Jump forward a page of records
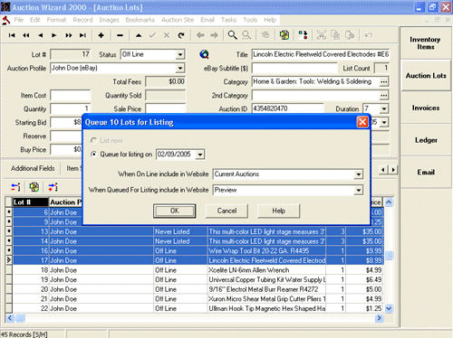This screenshot has height=338, width=453. click(69, 35)
